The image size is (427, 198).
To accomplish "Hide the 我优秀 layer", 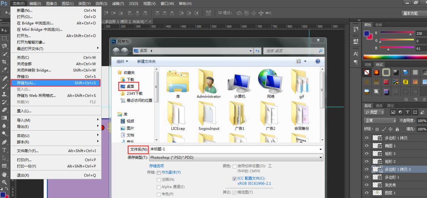I will click(x=367, y=185).
